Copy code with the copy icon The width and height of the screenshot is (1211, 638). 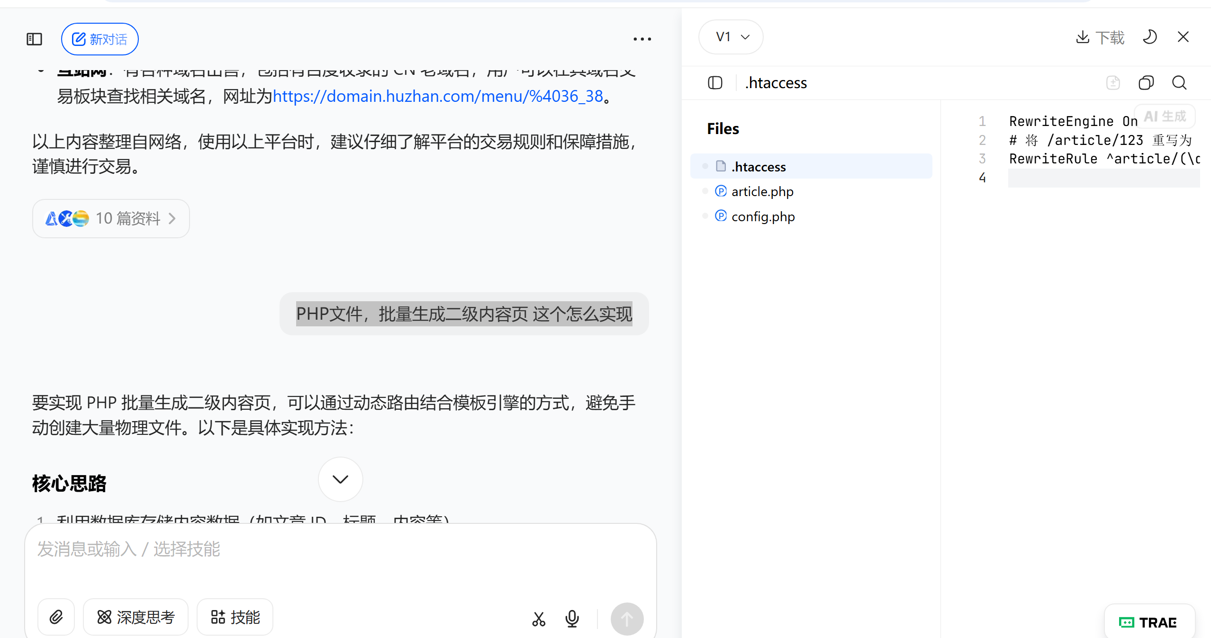(x=1146, y=83)
